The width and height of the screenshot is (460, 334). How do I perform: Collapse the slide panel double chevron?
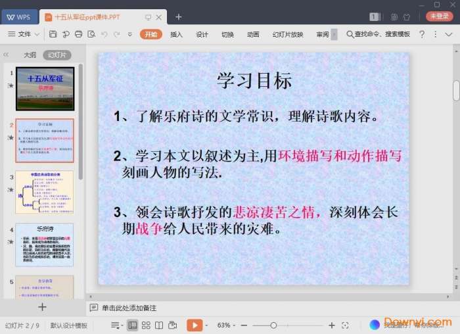click(x=6, y=55)
